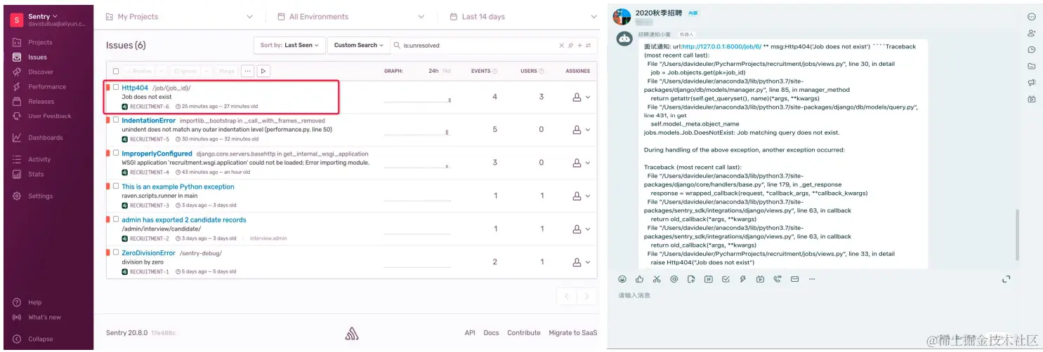The height and width of the screenshot is (352, 1043).
Task: Tick the select-all issues checkbox
Action: click(x=116, y=71)
